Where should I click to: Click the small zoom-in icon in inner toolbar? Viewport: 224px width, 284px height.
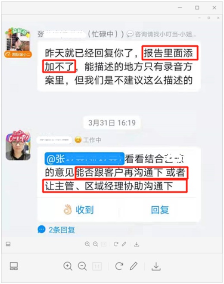[x=87, y=244]
